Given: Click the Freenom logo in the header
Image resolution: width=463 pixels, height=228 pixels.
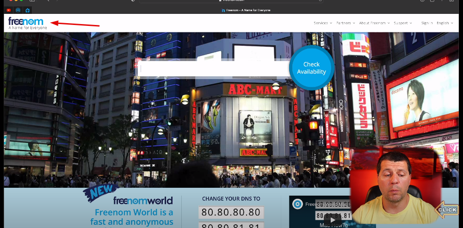Looking at the screenshot, I should [x=27, y=23].
